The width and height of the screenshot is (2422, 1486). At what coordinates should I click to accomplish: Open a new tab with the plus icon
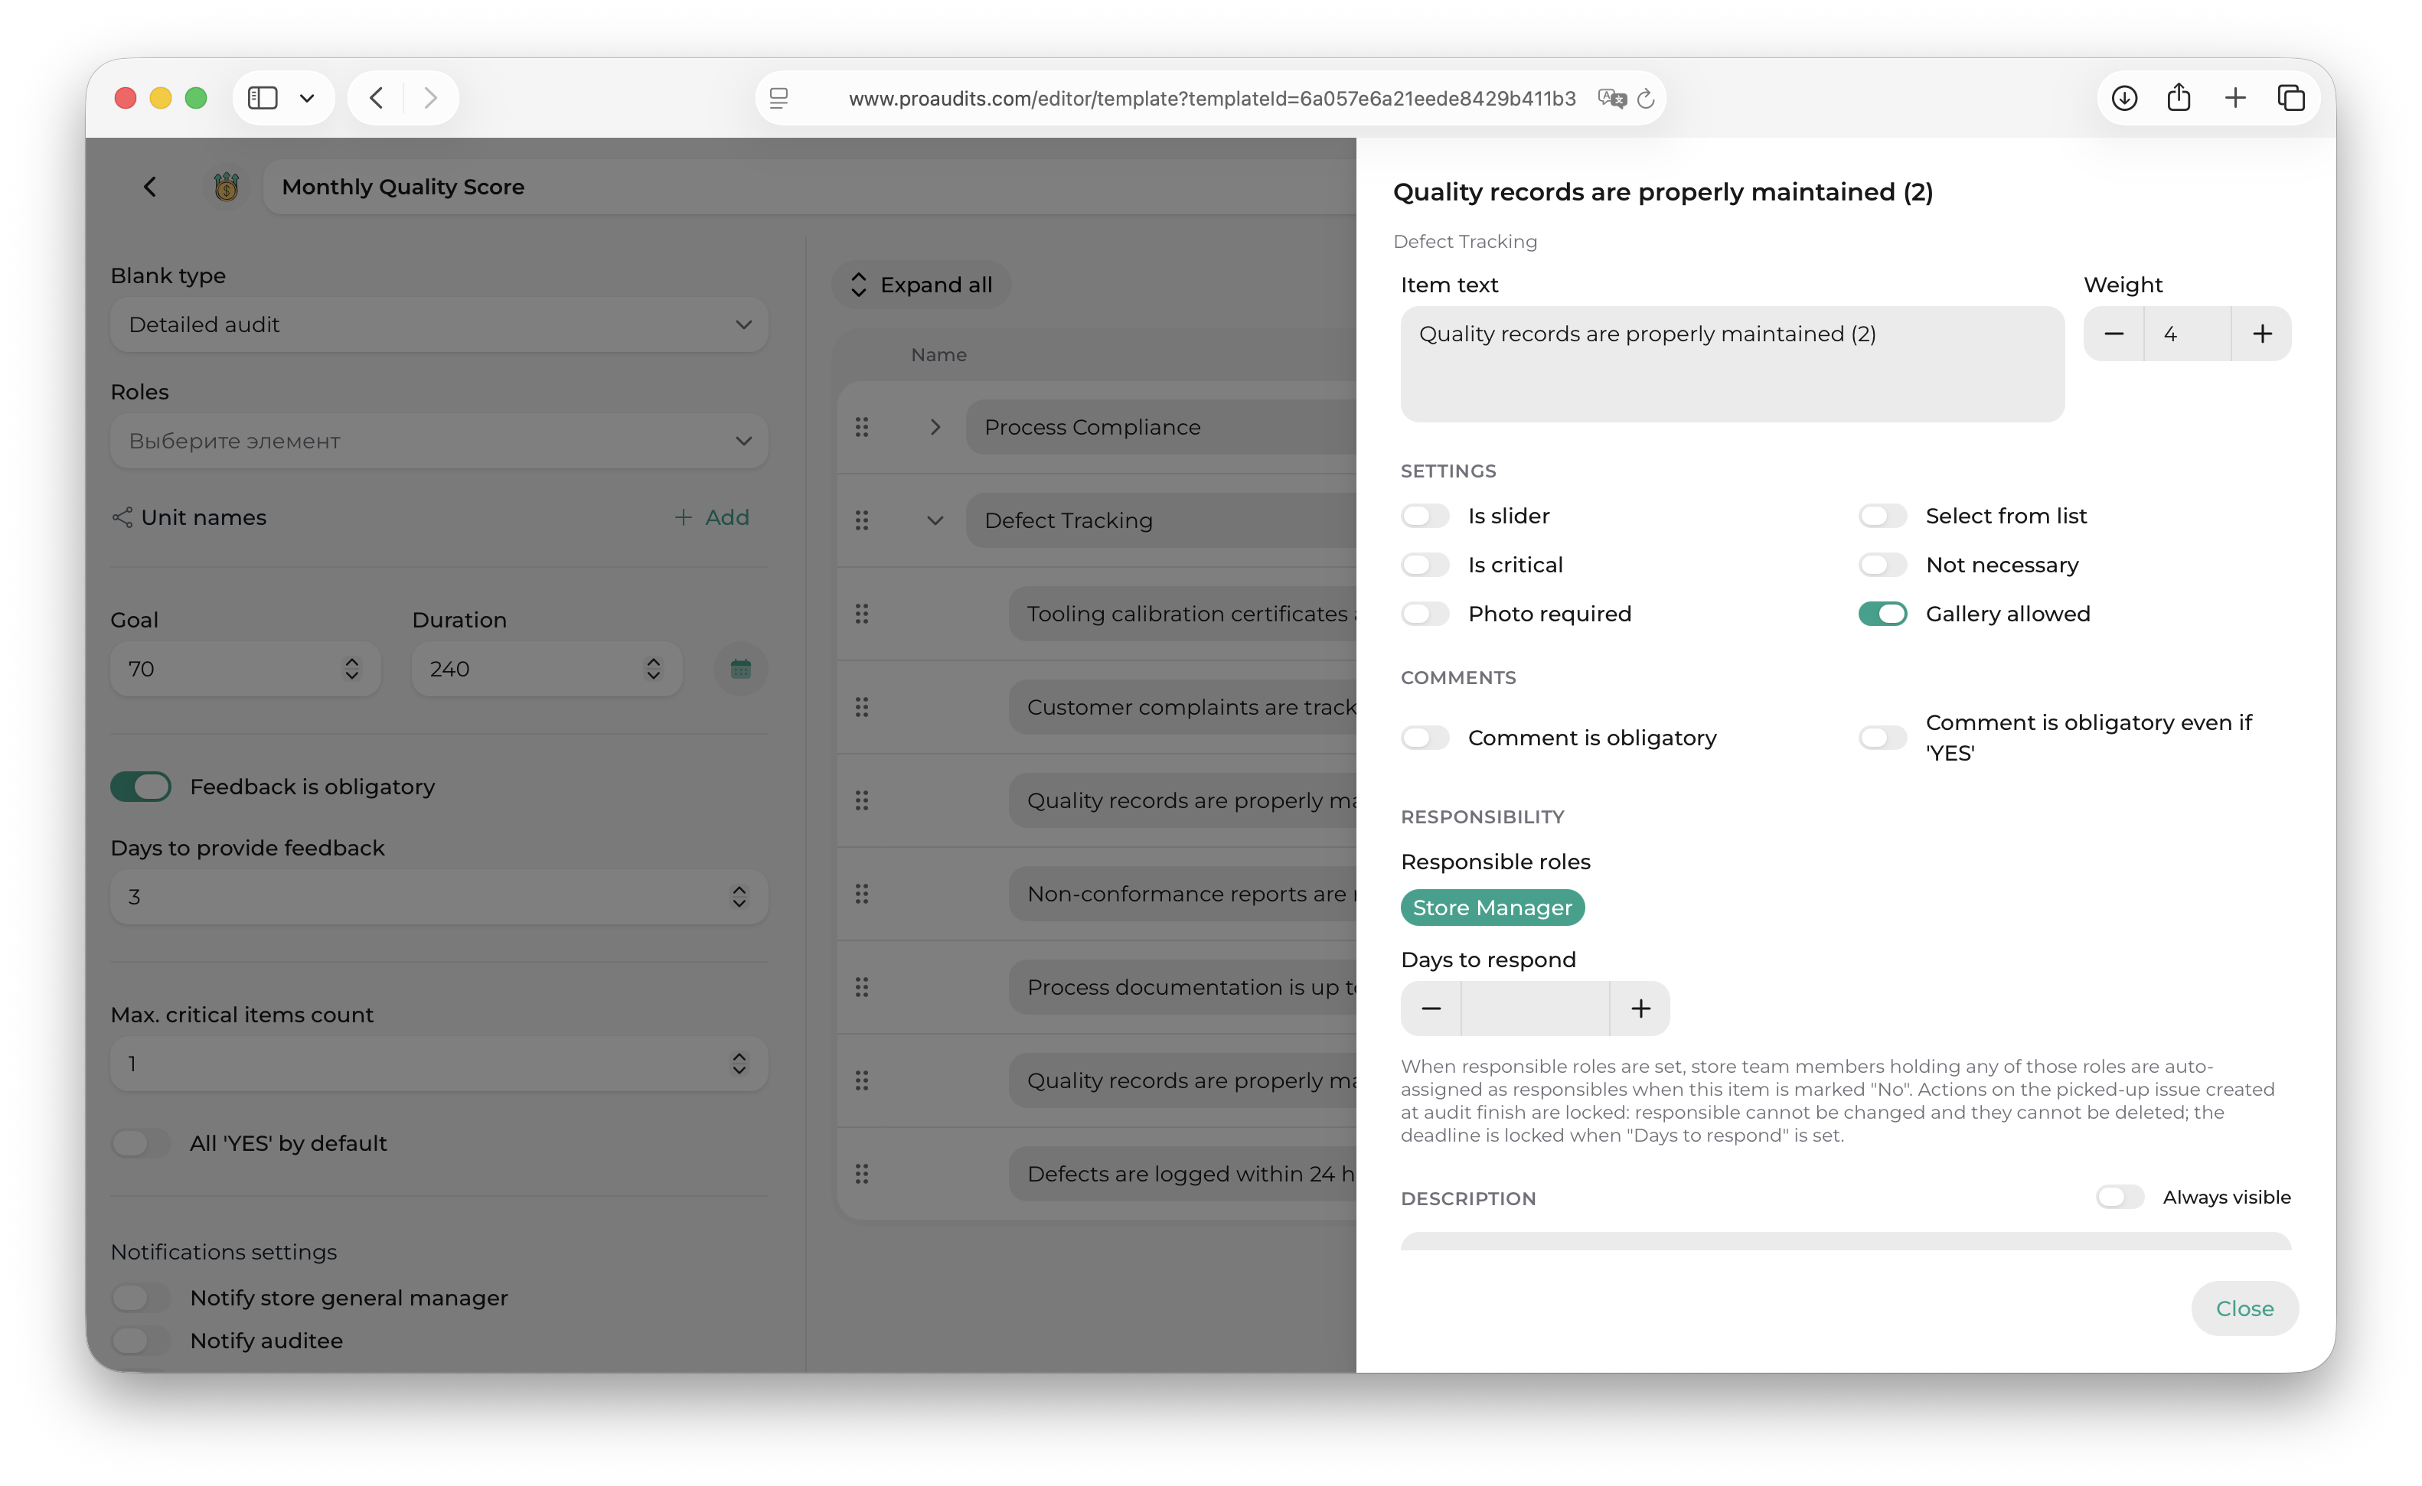pyautogui.click(x=2235, y=98)
